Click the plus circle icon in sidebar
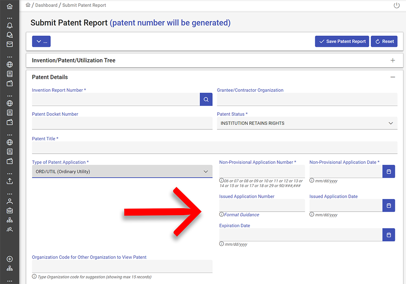406x284 pixels. click(10, 259)
